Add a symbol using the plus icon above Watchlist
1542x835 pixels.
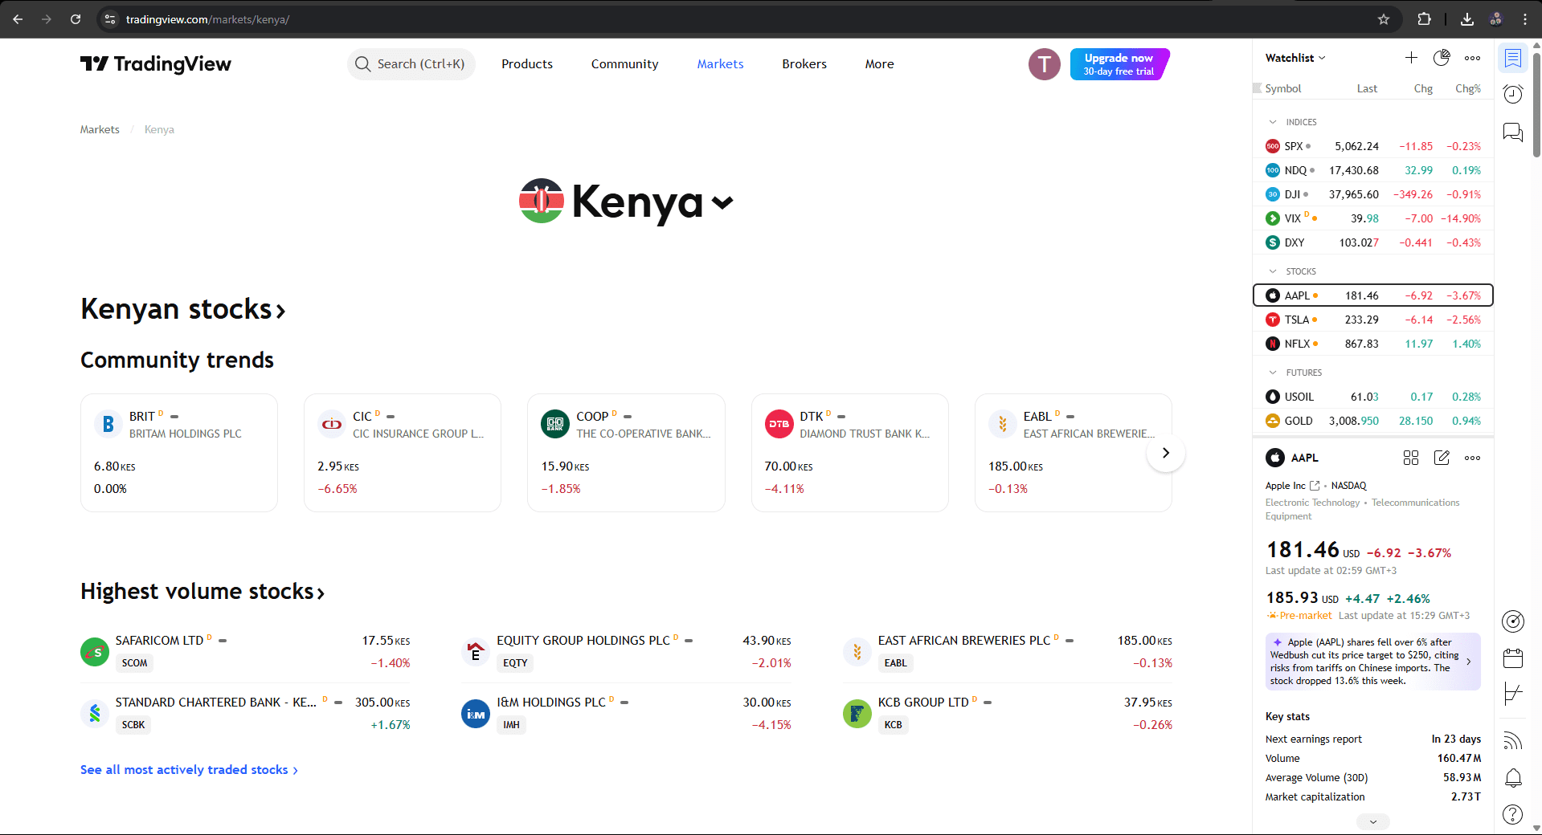coord(1411,58)
